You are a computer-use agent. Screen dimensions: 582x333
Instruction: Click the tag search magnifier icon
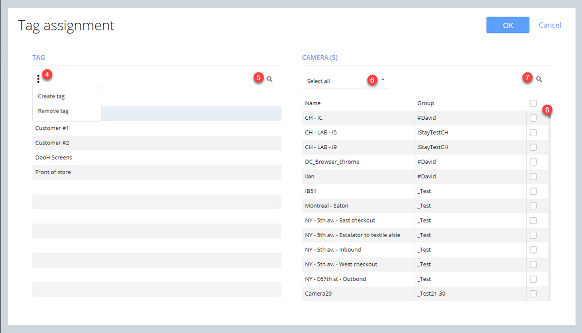click(270, 79)
